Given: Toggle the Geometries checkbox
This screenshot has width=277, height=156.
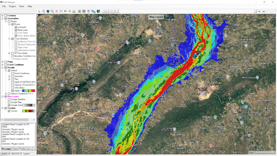Looking at the screenshot, I should 6,19.
